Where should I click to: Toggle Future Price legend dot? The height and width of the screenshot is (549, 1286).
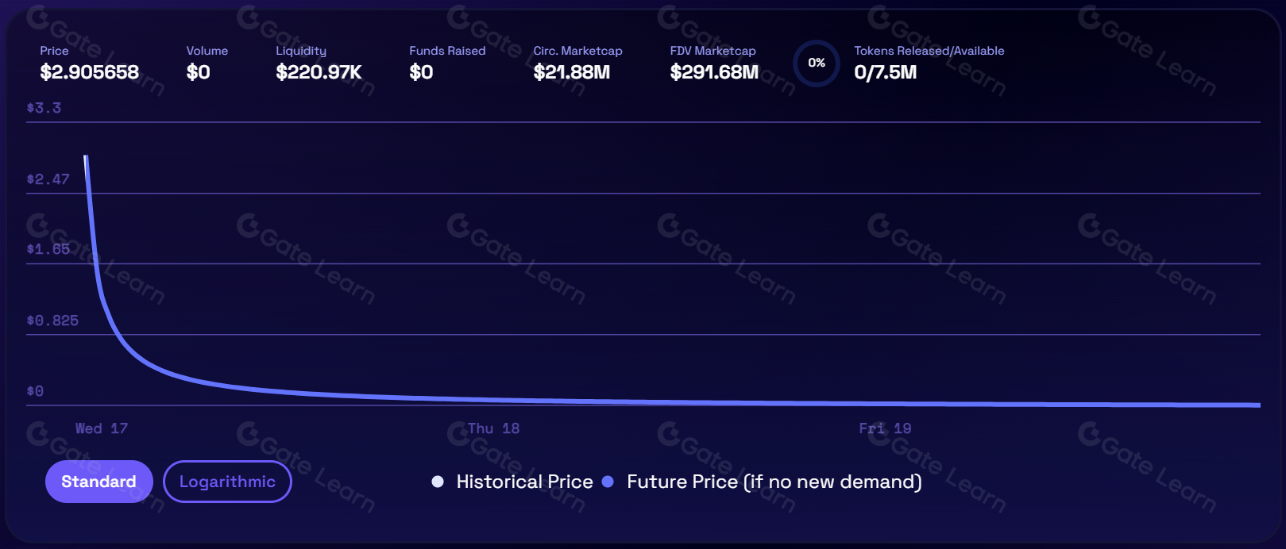click(608, 482)
